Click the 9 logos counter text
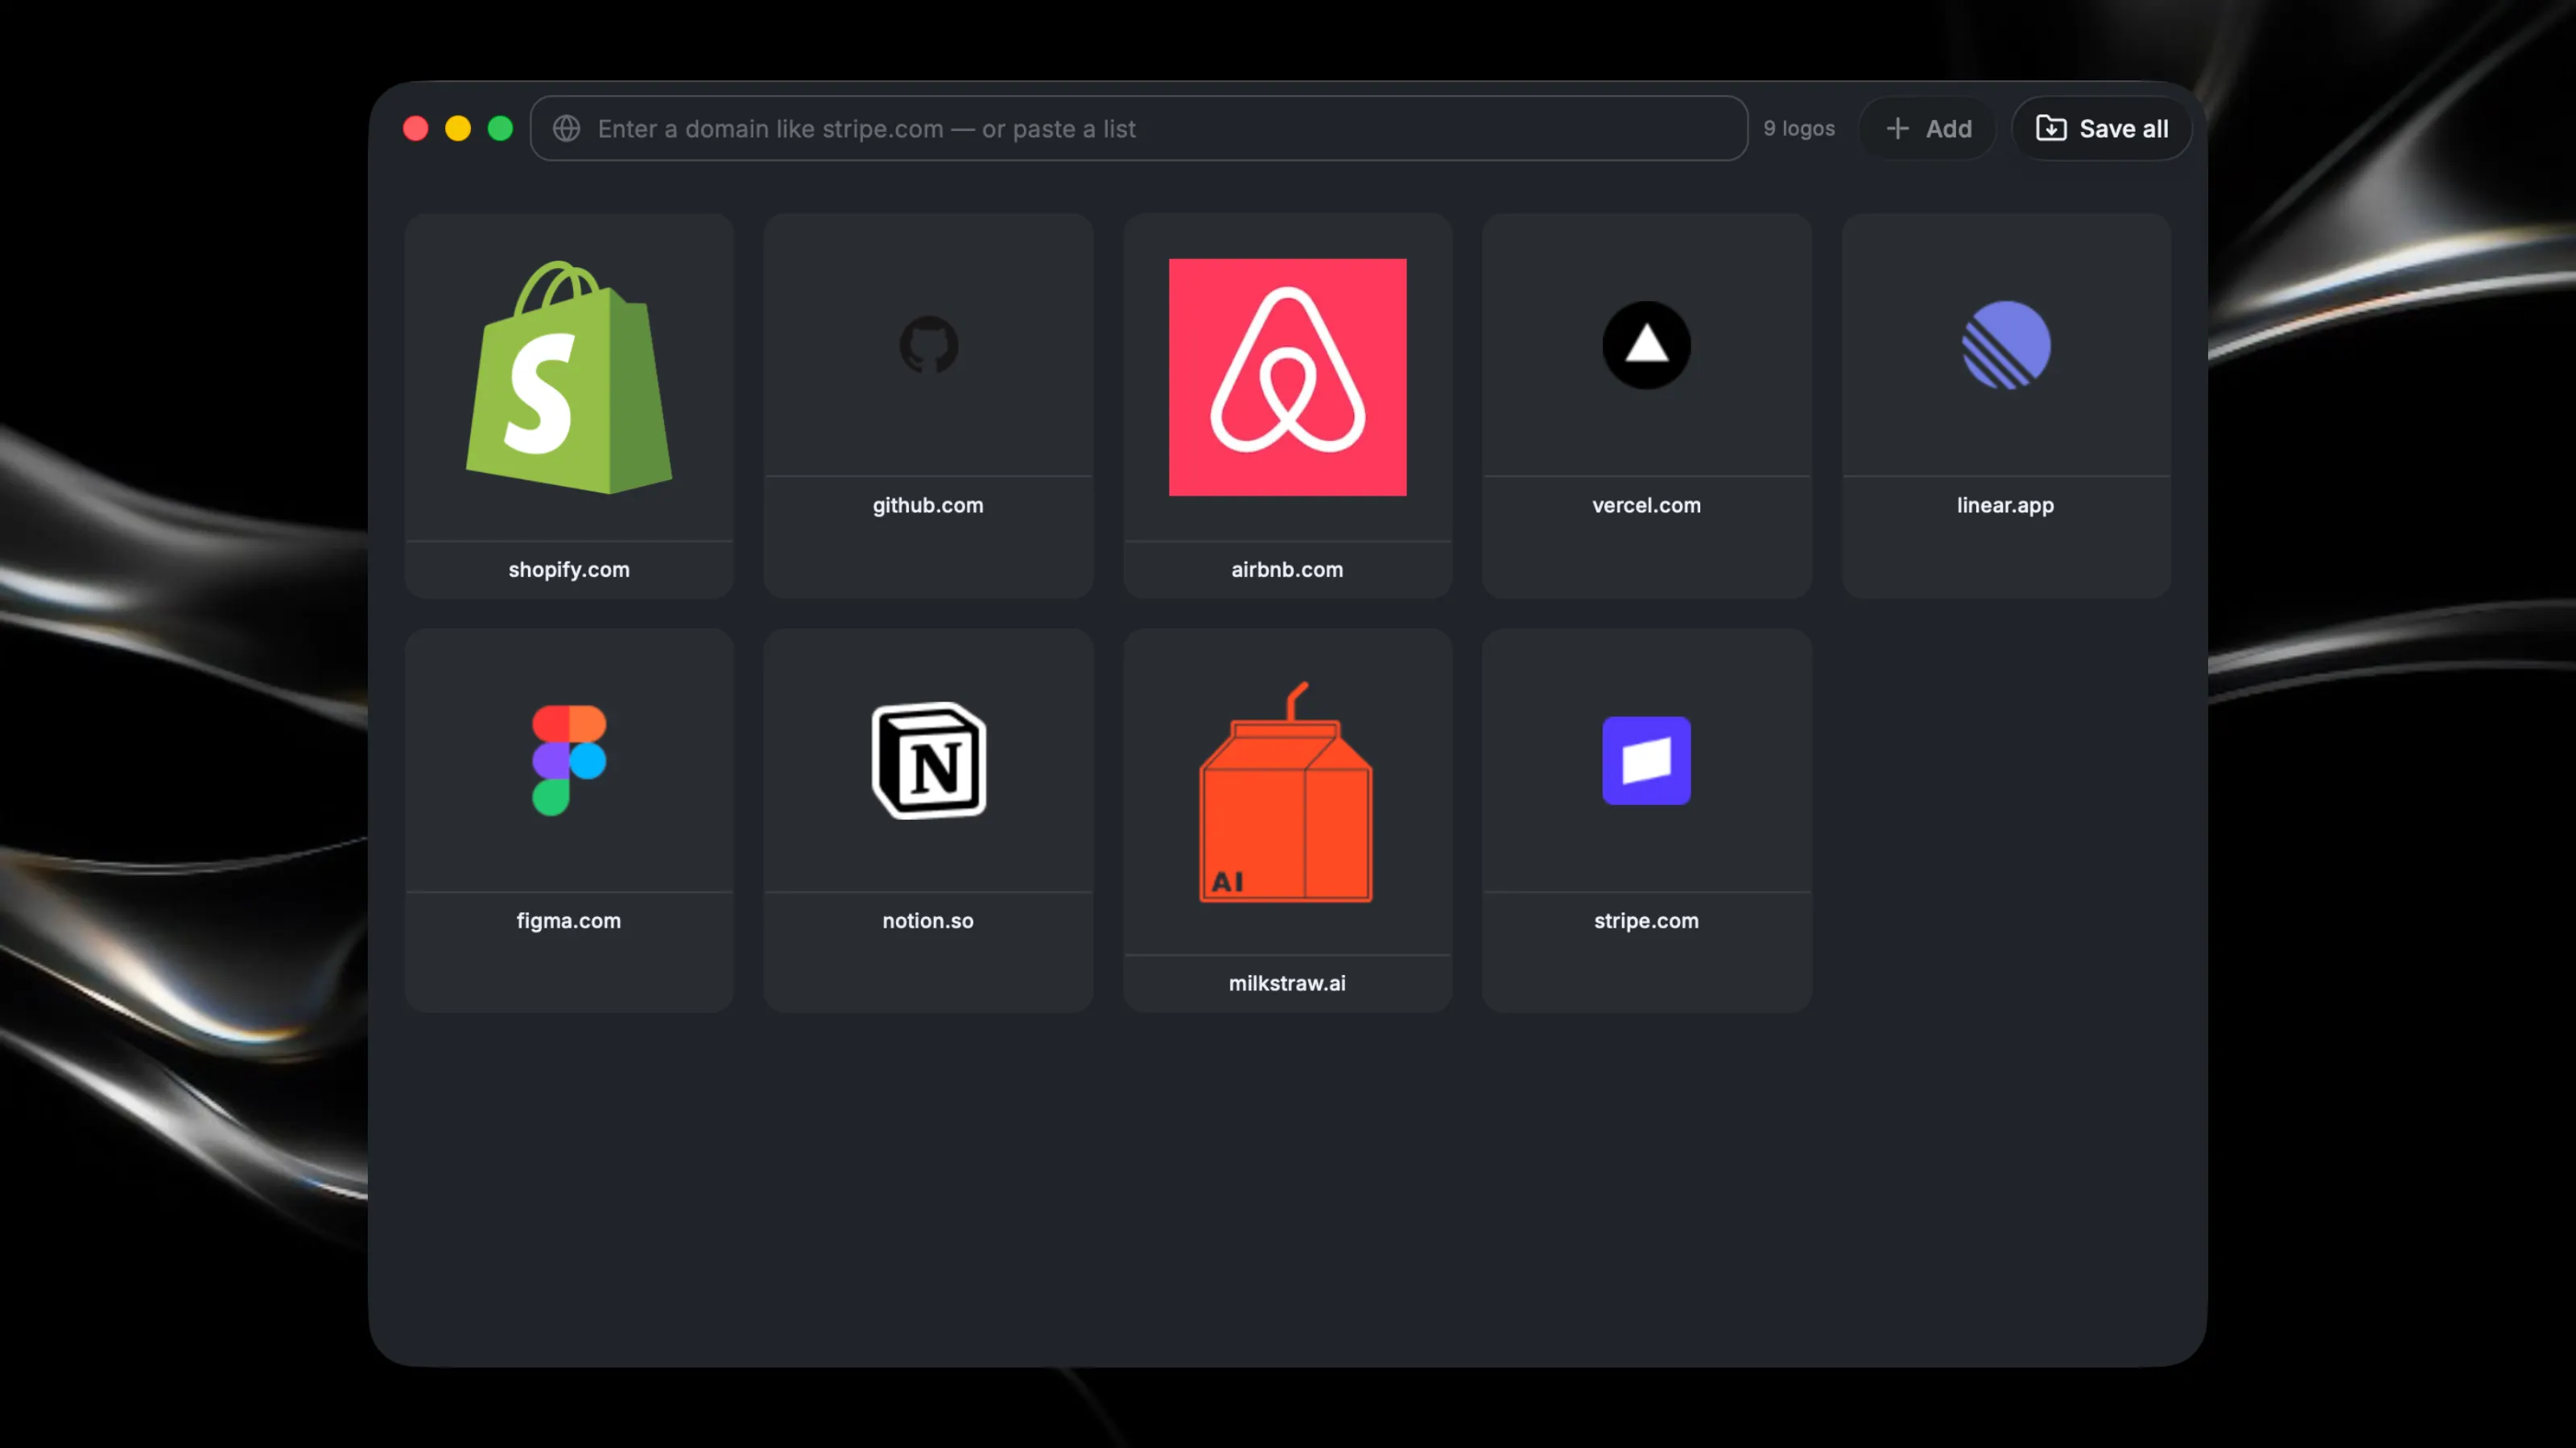The image size is (2576, 1448). click(1799, 129)
